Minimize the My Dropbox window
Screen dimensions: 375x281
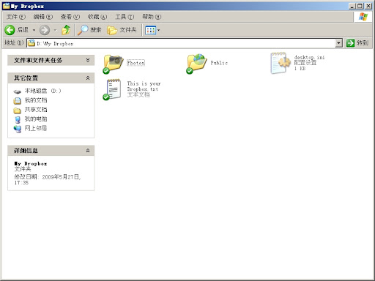tap(352, 6)
